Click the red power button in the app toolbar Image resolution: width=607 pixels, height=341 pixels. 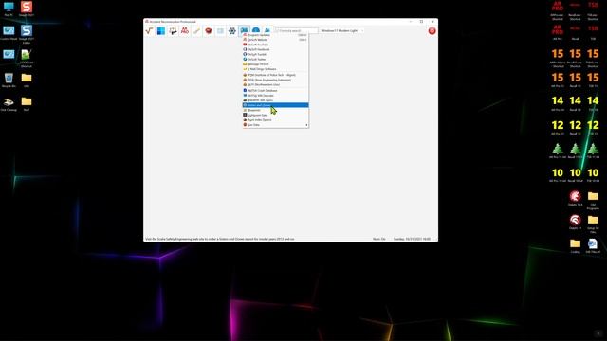point(432,31)
